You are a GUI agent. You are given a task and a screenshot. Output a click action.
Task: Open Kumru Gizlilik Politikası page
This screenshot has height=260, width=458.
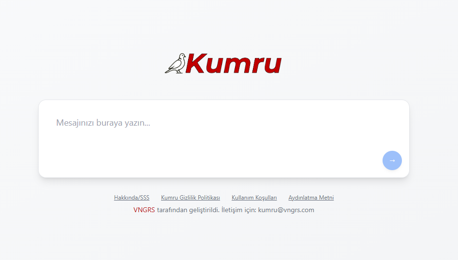[190, 198]
